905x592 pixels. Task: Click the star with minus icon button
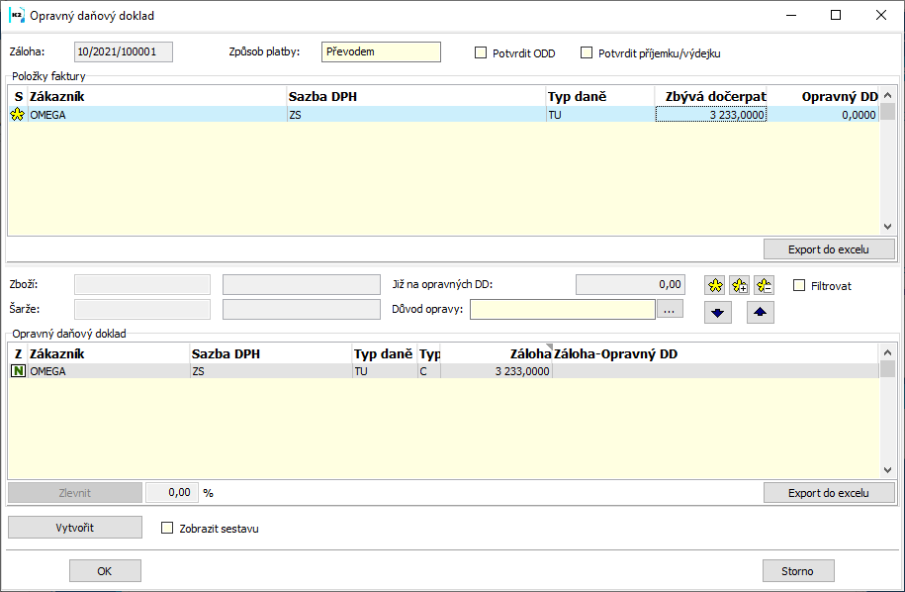764,285
